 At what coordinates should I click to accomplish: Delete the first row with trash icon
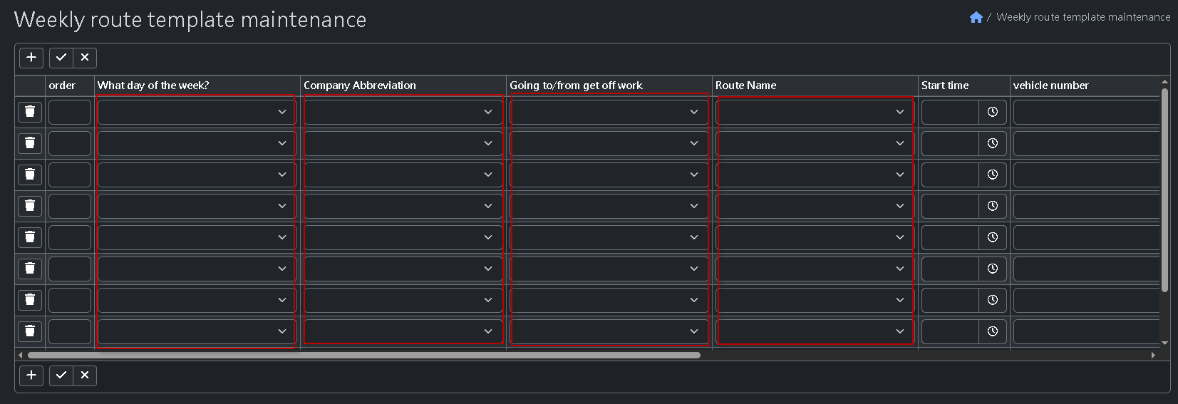tap(30, 112)
